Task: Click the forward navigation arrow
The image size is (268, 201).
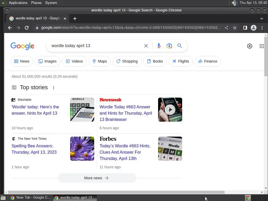Action: point(18,28)
